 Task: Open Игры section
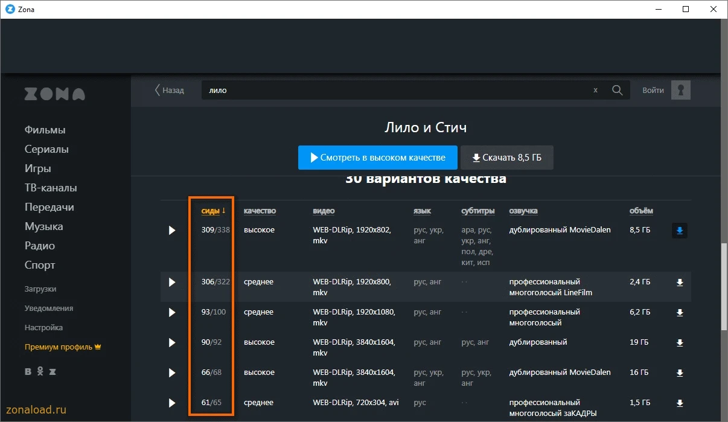click(x=38, y=168)
